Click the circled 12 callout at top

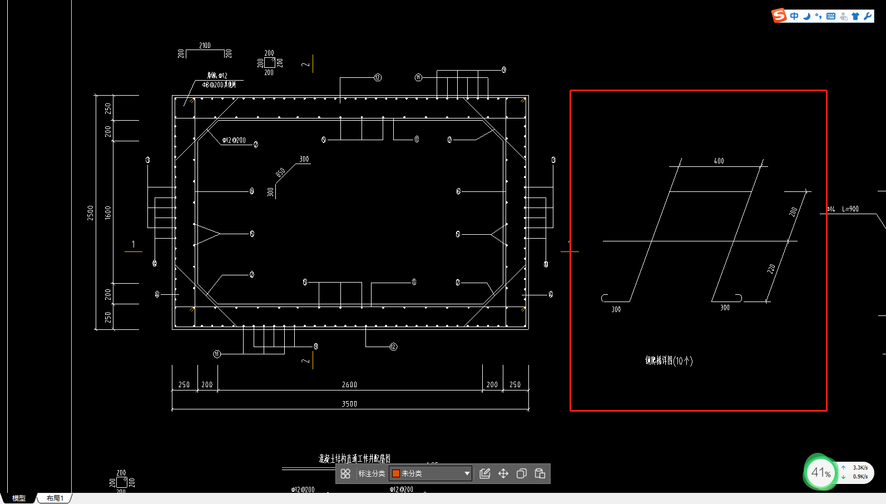pos(378,77)
